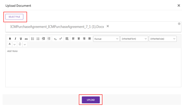The image size is (182, 106).
Task: Toggle underline formatting
Action: click(x=21, y=38)
